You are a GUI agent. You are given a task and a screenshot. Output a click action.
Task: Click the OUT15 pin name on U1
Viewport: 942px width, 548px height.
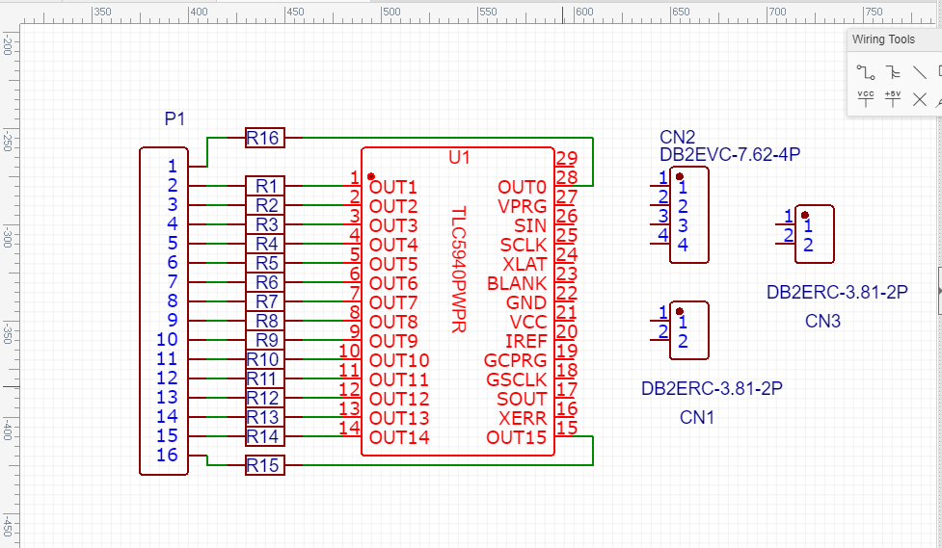pos(517,437)
